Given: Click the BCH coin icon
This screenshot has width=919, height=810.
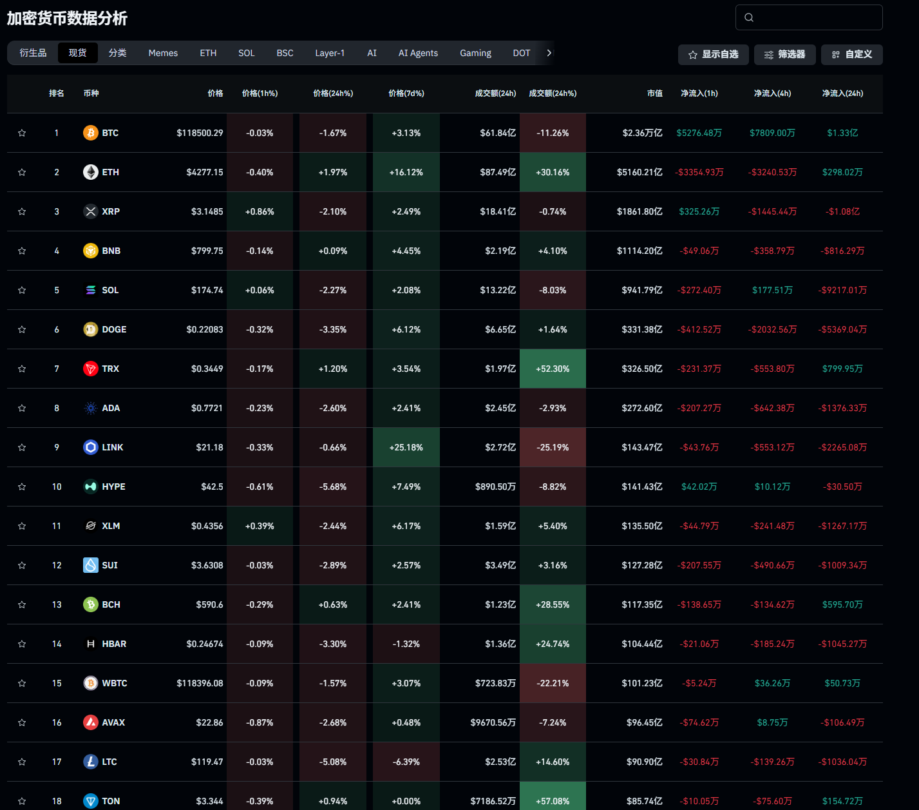Looking at the screenshot, I should coord(91,604).
